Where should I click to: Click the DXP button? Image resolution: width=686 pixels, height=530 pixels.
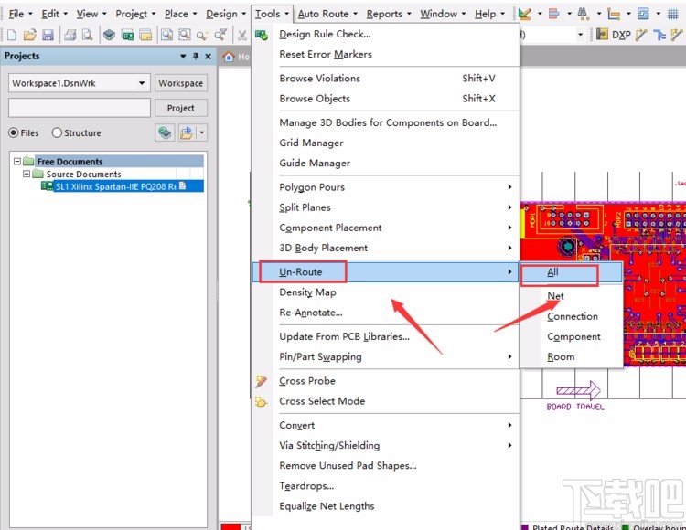[621, 35]
